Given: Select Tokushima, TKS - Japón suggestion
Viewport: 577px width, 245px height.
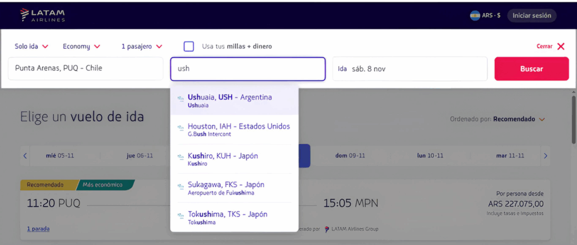Looking at the screenshot, I should pos(234,218).
